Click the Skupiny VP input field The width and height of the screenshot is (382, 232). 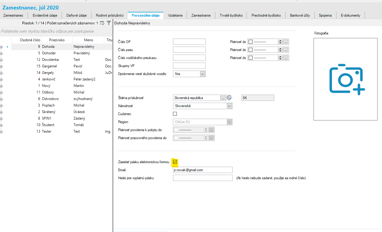(189, 66)
